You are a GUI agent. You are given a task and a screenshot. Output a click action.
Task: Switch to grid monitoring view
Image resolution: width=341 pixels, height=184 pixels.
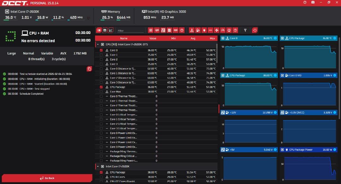click(105, 30)
